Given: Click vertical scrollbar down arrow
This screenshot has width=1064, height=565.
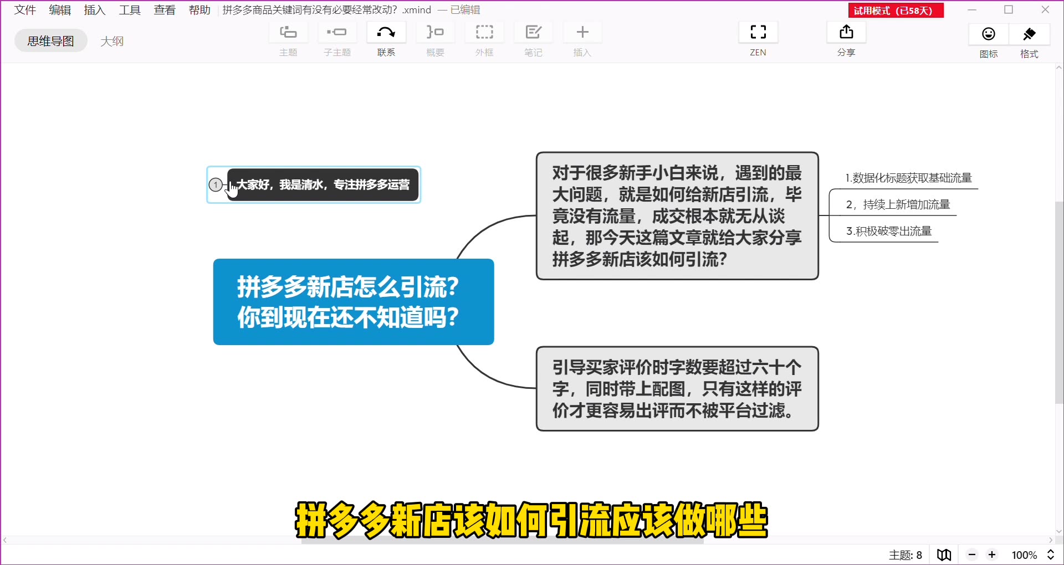Looking at the screenshot, I should [1059, 531].
